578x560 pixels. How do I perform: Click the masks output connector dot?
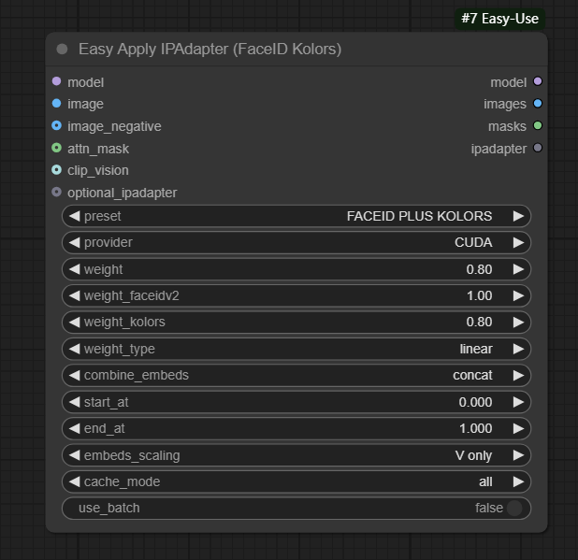(x=537, y=126)
